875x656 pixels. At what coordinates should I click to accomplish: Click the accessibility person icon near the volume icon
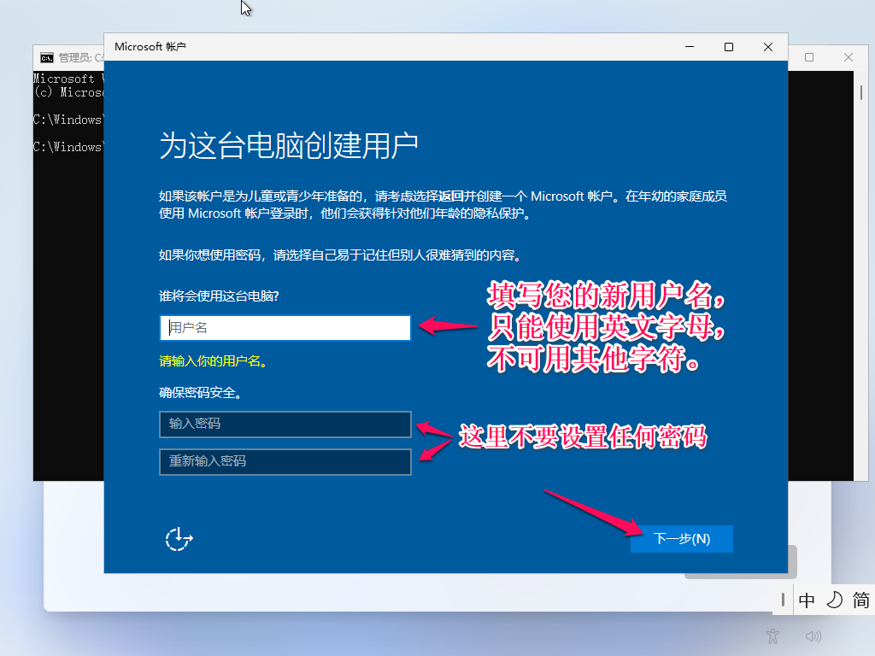(772, 635)
